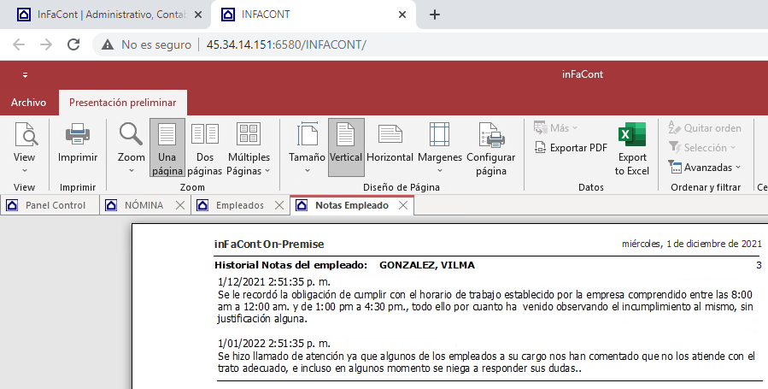Image resolution: width=768 pixels, height=389 pixels.
Task: Toggle Vertical page orientation
Action: click(x=346, y=147)
